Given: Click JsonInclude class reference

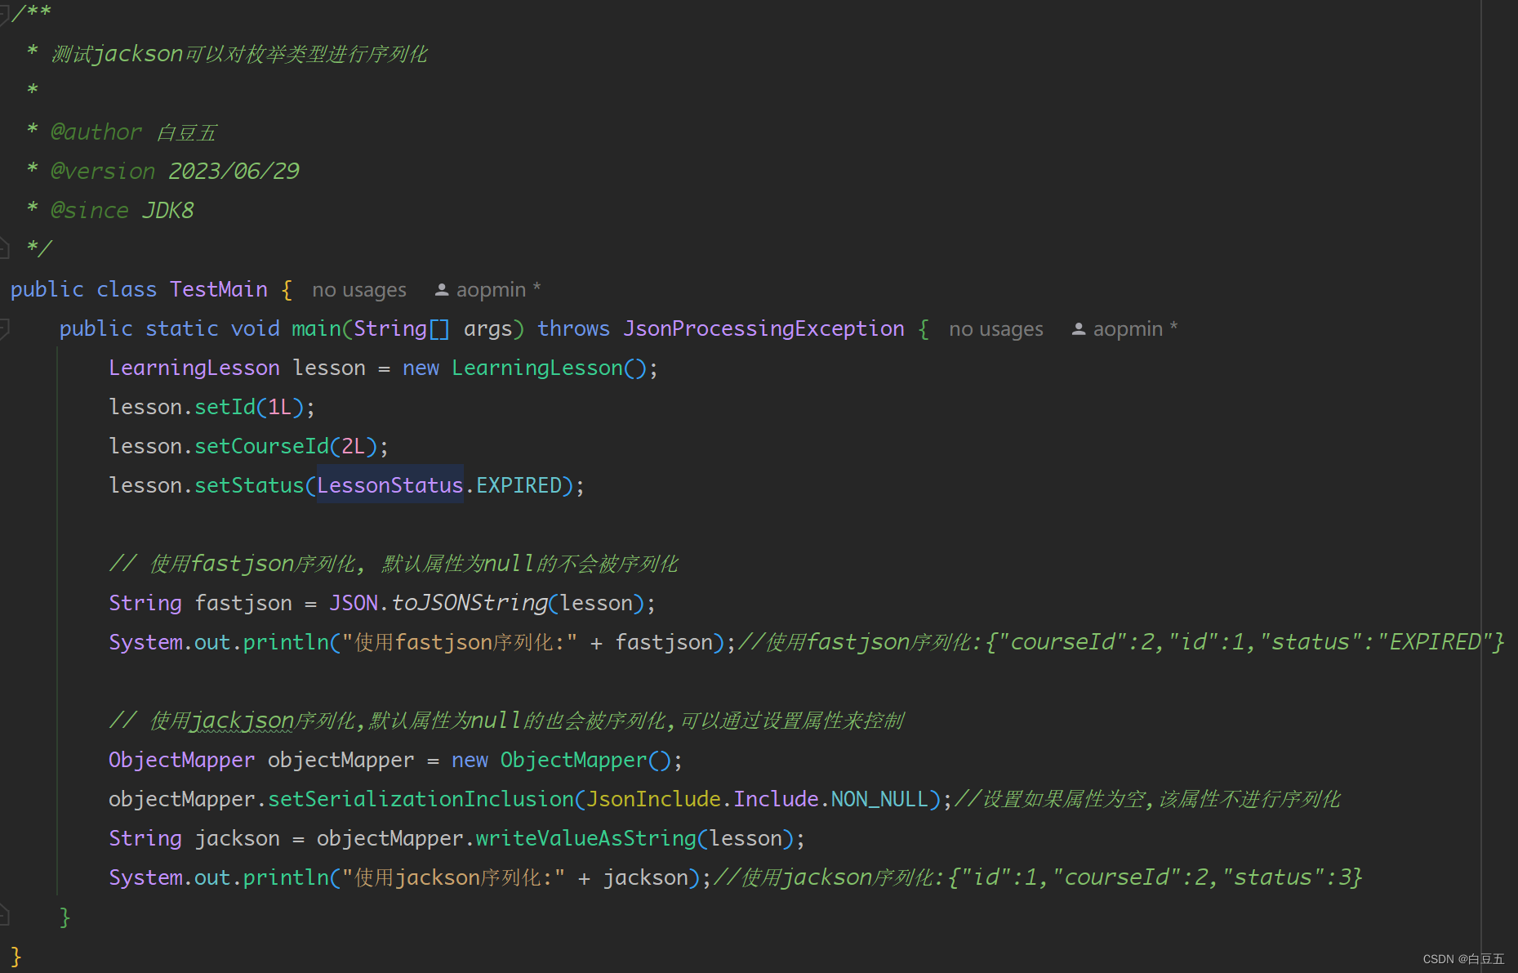Looking at the screenshot, I should click(653, 799).
